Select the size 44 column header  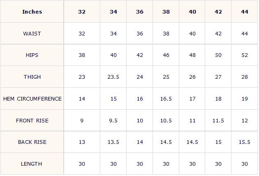pos(245,12)
